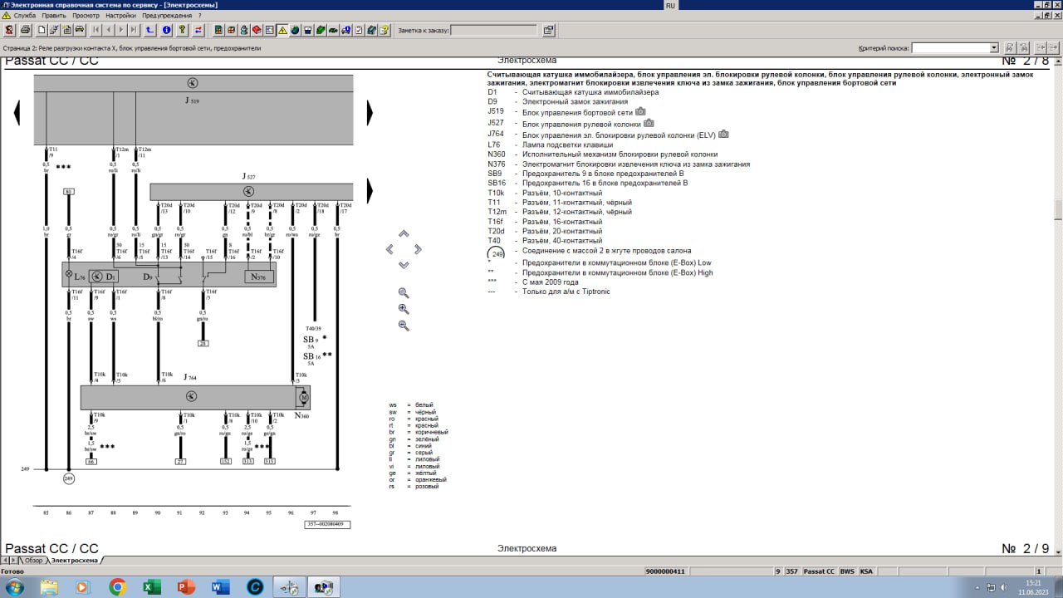Click the order note button beside the field
Viewport: 1063px width, 598px height.
tap(548, 31)
